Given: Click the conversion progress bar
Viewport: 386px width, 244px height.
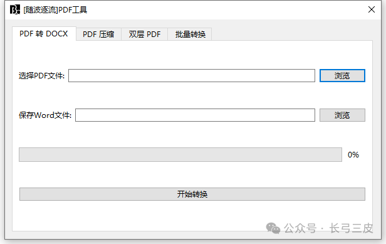Looking at the screenshot, I should pos(180,154).
